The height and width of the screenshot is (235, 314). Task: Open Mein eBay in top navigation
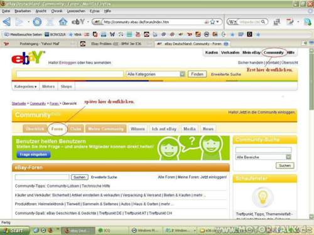[x=251, y=53]
